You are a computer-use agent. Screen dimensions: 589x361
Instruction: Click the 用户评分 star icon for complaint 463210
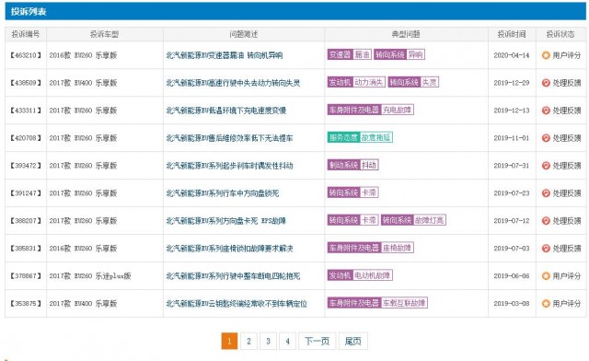point(546,55)
